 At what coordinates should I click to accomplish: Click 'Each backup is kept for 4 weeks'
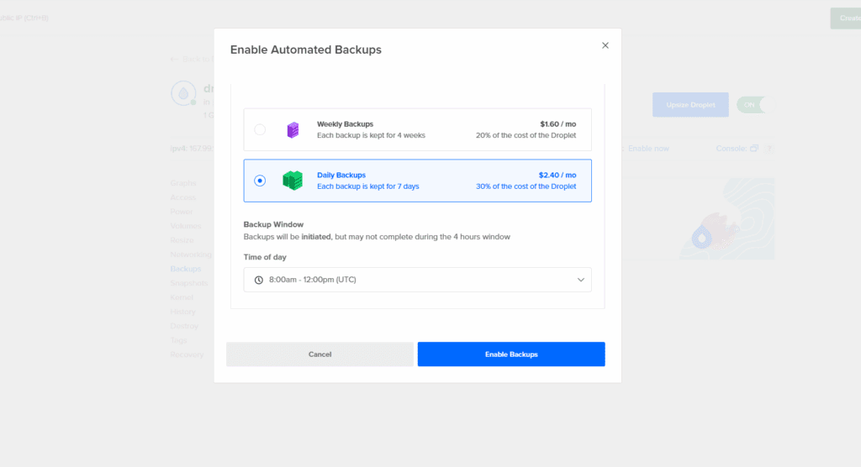pyautogui.click(x=371, y=135)
